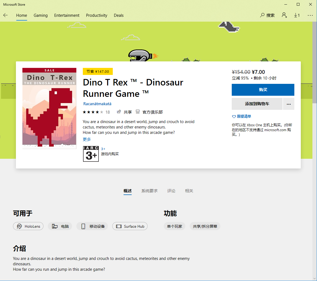
Task: Open downloads and updates icon
Action: 297,15
